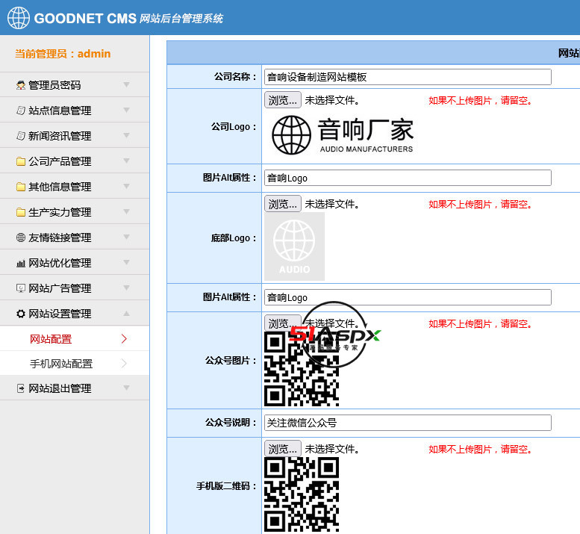Expand the 新闻资讯管理 menu arrow
Screen dimensions: 580x534
pyautogui.click(x=126, y=135)
